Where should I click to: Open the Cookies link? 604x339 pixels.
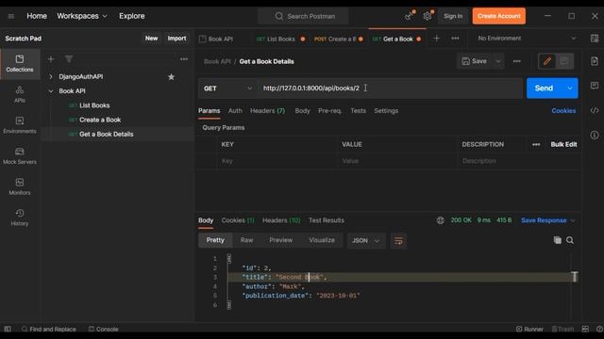pos(563,111)
